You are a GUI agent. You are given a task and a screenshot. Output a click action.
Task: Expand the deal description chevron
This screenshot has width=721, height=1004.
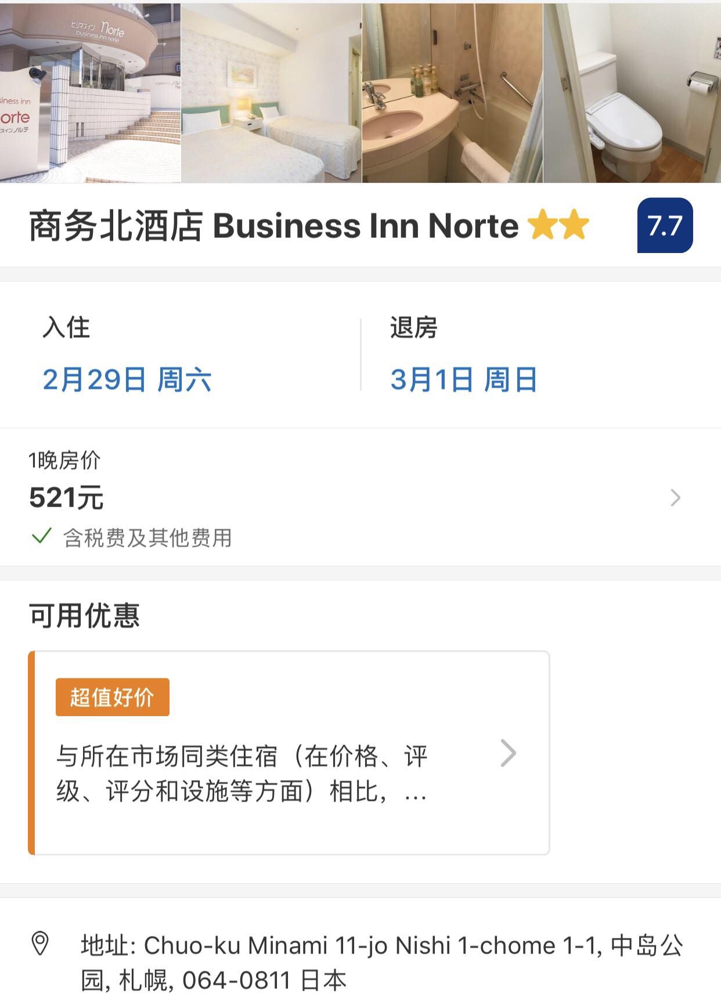pyautogui.click(x=509, y=753)
